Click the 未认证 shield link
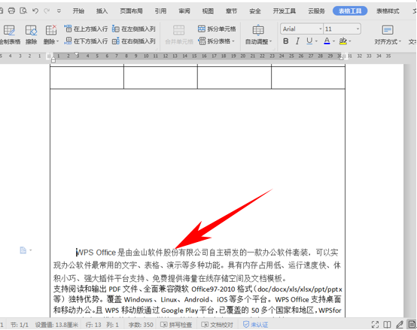 (x=256, y=325)
